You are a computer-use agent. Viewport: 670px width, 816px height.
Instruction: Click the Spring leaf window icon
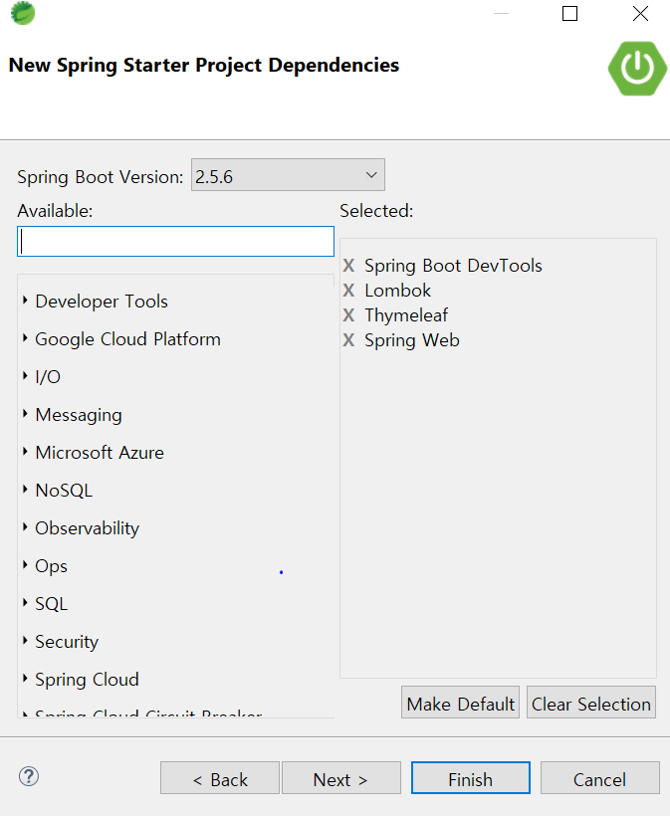22,13
